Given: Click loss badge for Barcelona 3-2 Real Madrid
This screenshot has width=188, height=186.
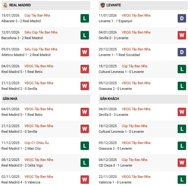Looking at the screenshot, I should [84, 35].
